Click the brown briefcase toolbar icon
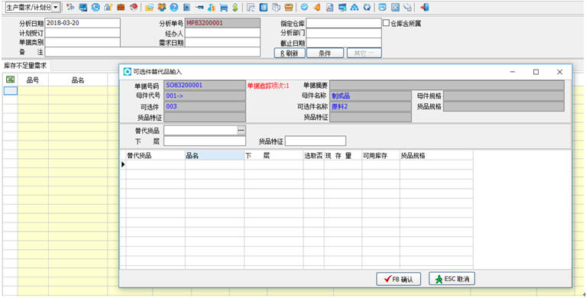The image size is (586, 298). coord(121,7)
